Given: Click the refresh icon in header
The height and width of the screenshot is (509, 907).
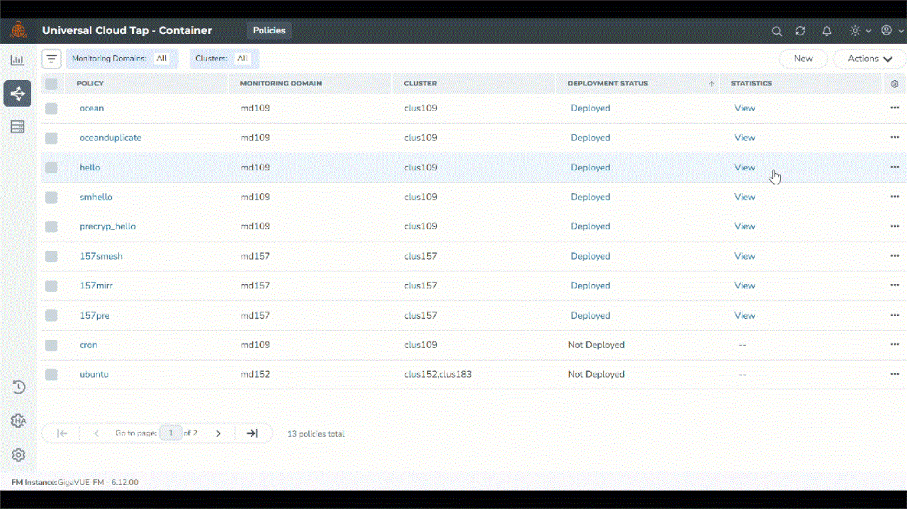Looking at the screenshot, I should (x=801, y=31).
